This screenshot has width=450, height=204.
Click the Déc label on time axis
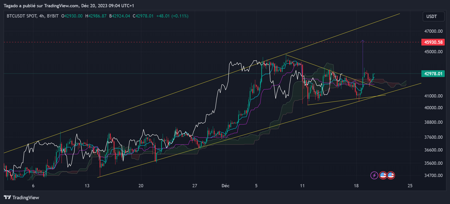click(x=225, y=186)
